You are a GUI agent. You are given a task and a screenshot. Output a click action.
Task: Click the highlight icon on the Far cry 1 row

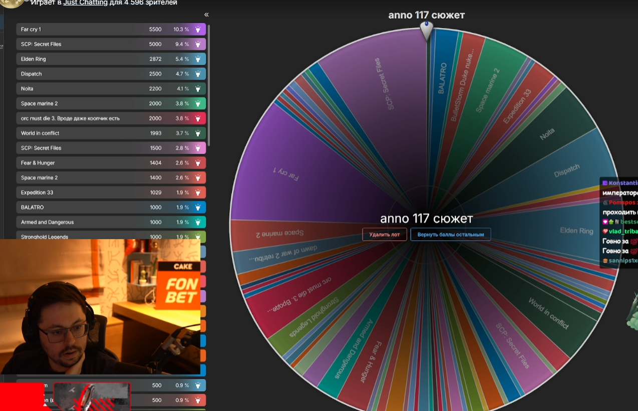[x=198, y=30]
